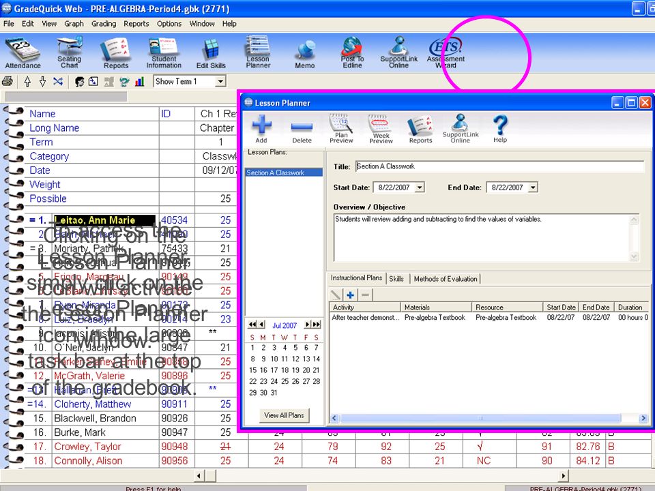Screen dimensions: 655x491
Task: Click the Activity column header
Action: (x=364, y=308)
